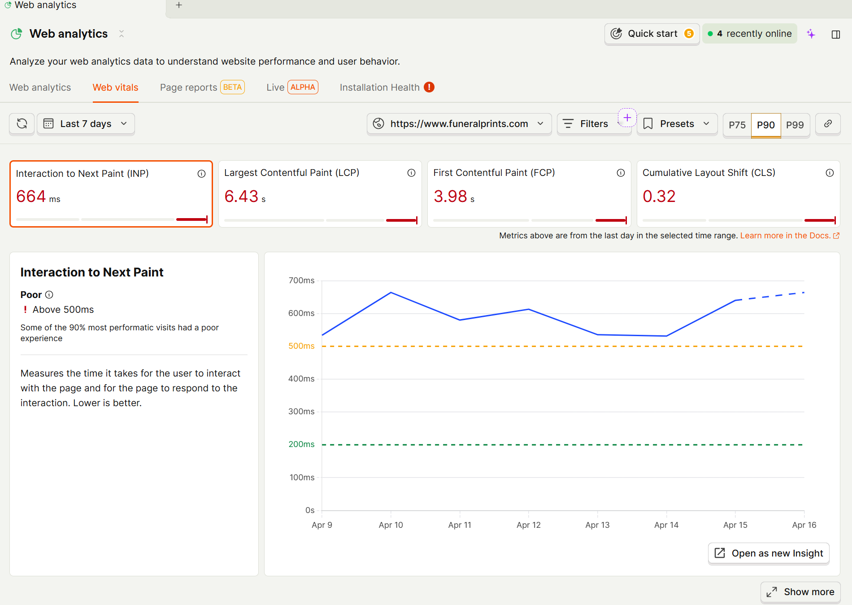Select the P75 percentile
The image size is (852, 605).
737,125
